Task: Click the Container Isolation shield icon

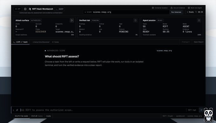Action: point(153,8)
